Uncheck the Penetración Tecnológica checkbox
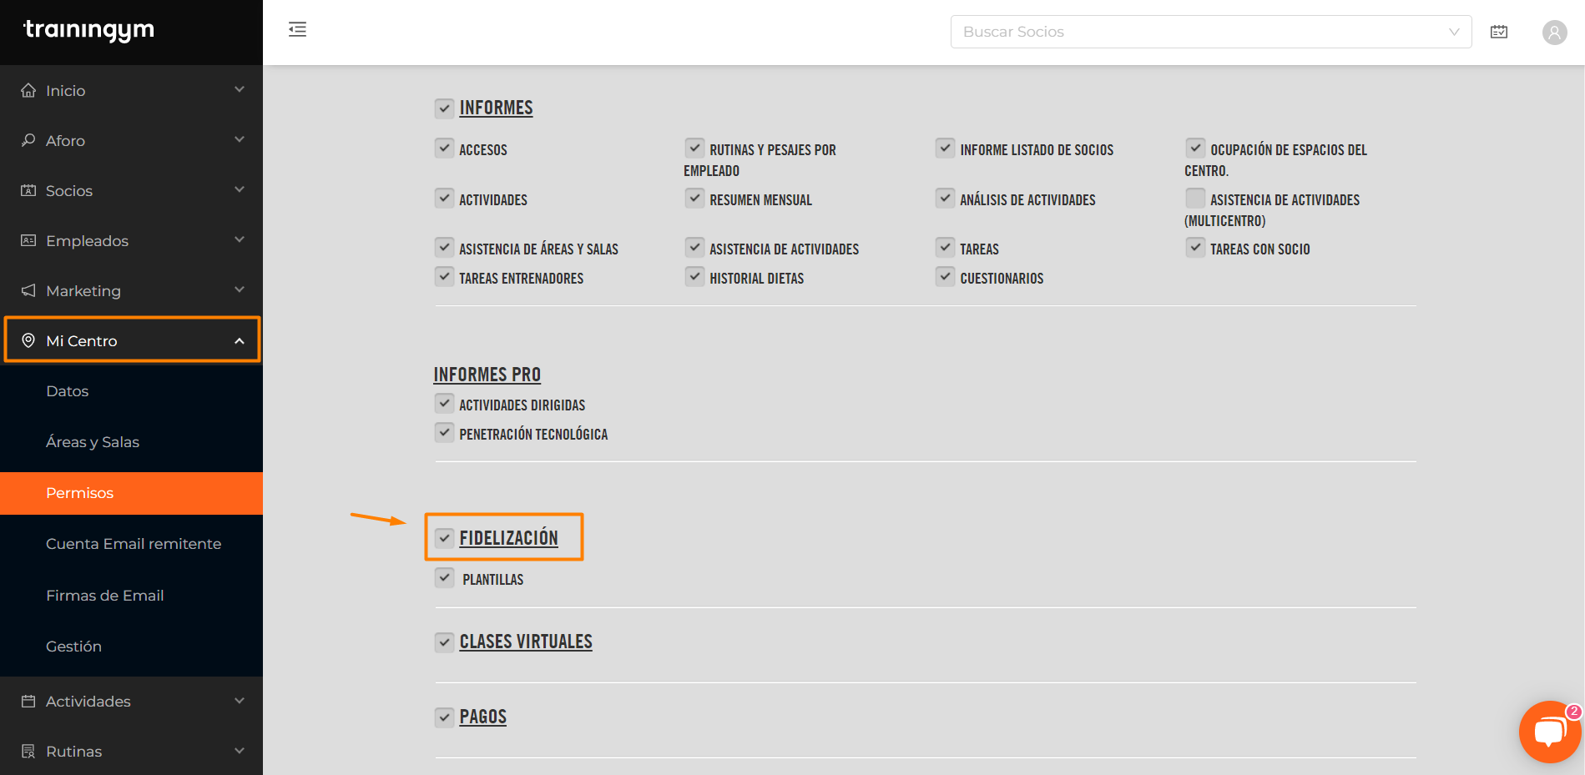Image resolution: width=1585 pixels, height=775 pixels. tap(445, 433)
